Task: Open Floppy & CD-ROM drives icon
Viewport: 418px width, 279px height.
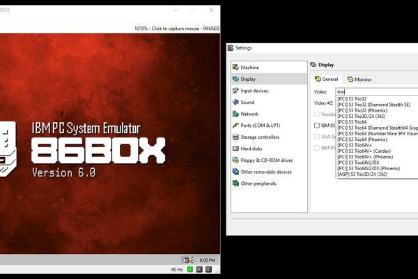Action: (235, 160)
